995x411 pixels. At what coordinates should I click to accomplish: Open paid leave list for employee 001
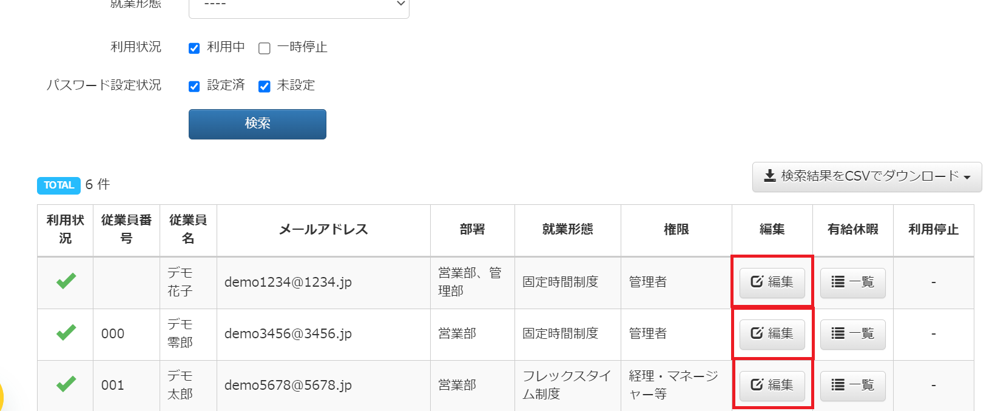(x=852, y=386)
